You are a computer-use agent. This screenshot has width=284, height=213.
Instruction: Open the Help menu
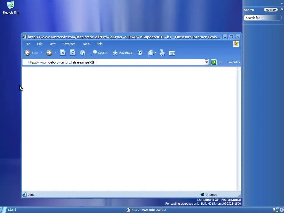tap(100, 44)
